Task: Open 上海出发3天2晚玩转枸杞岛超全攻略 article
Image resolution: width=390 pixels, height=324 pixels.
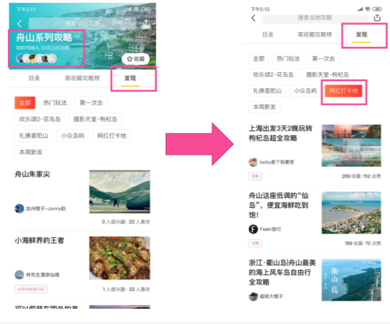Action: point(280,134)
